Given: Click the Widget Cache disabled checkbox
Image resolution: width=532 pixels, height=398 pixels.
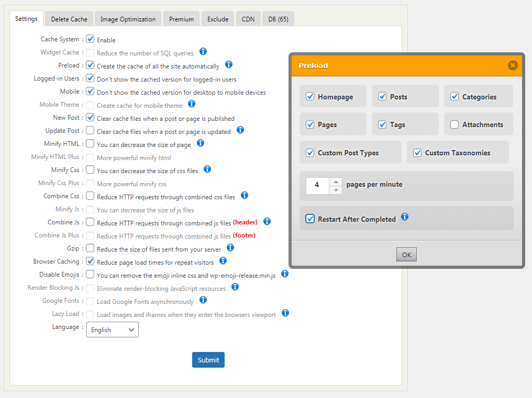Looking at the screenshot, I should pyautogui.click(x=90, y=52).
